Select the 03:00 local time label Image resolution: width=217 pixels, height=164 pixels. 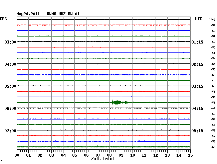click(x=10, y=42)
